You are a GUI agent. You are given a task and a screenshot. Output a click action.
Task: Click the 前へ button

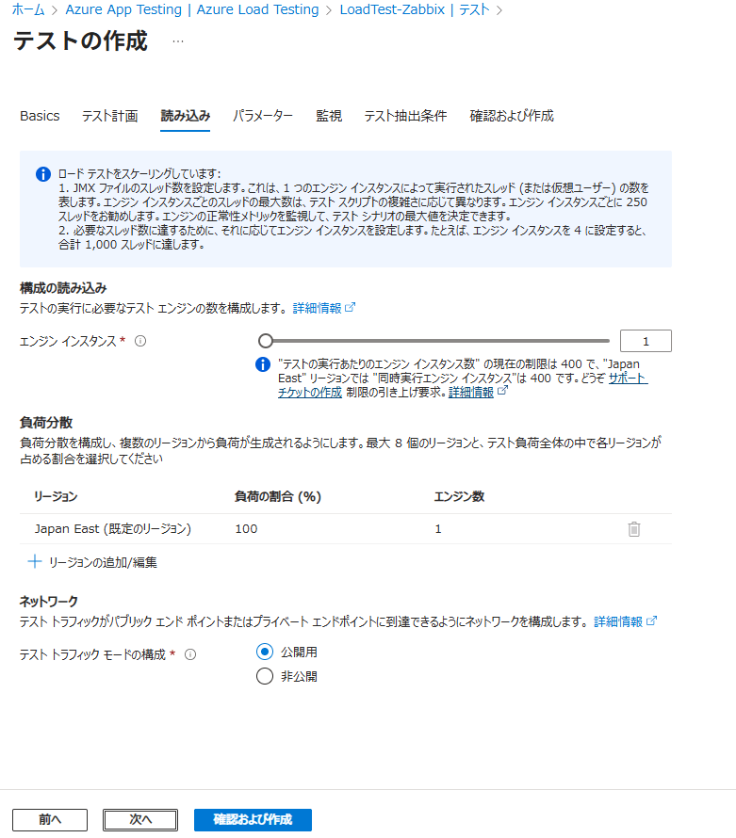(x=50, y=820)
